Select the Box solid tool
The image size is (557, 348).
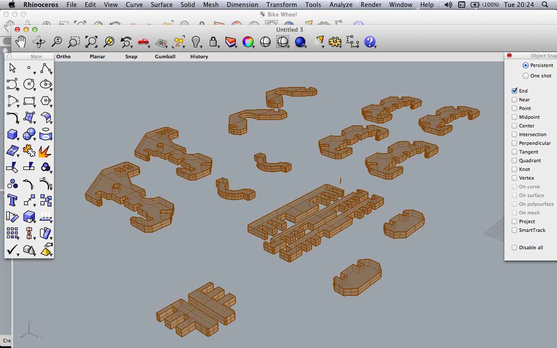12,134
